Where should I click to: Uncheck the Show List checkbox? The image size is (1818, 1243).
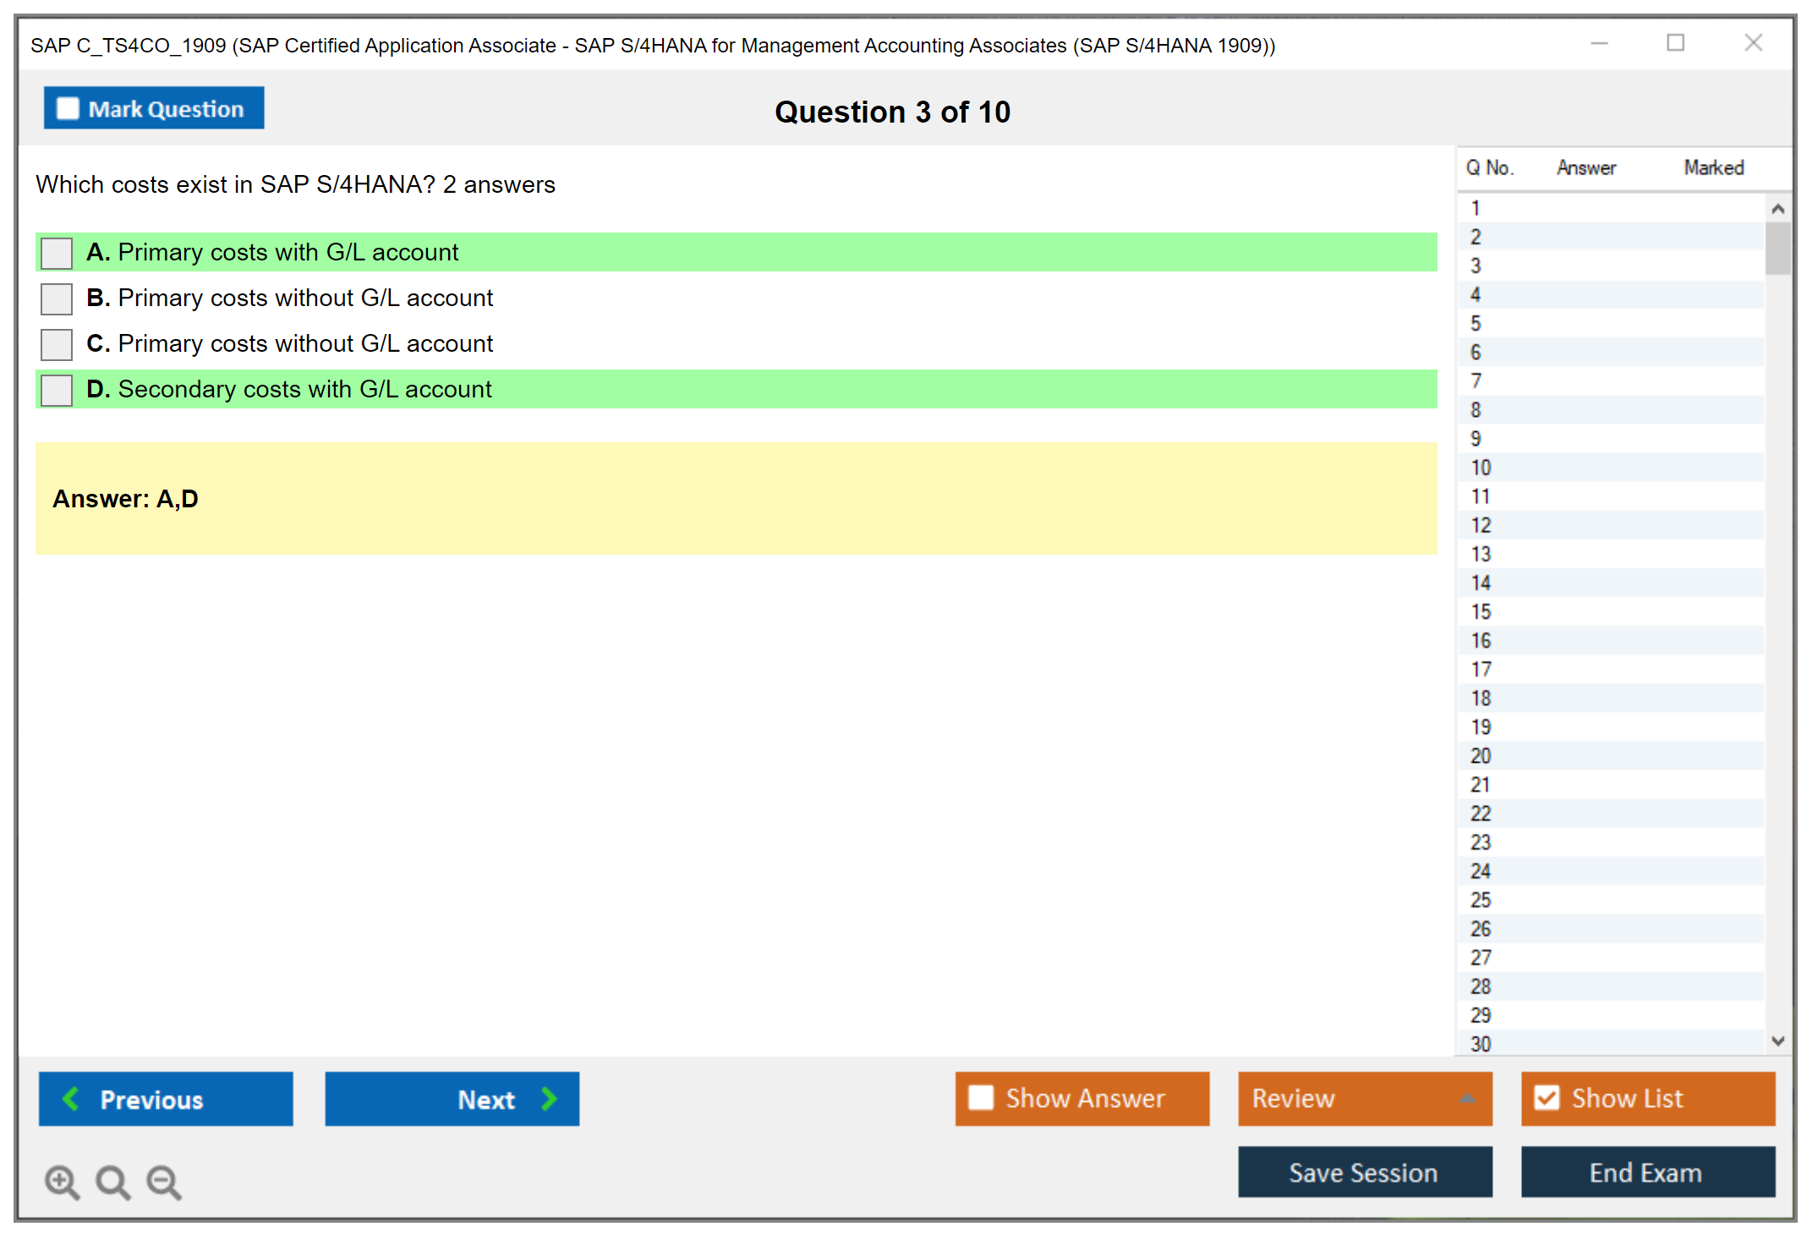click(x=1547, y=1098)
